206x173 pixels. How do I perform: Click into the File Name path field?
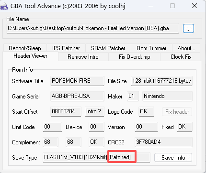[92, 29]
